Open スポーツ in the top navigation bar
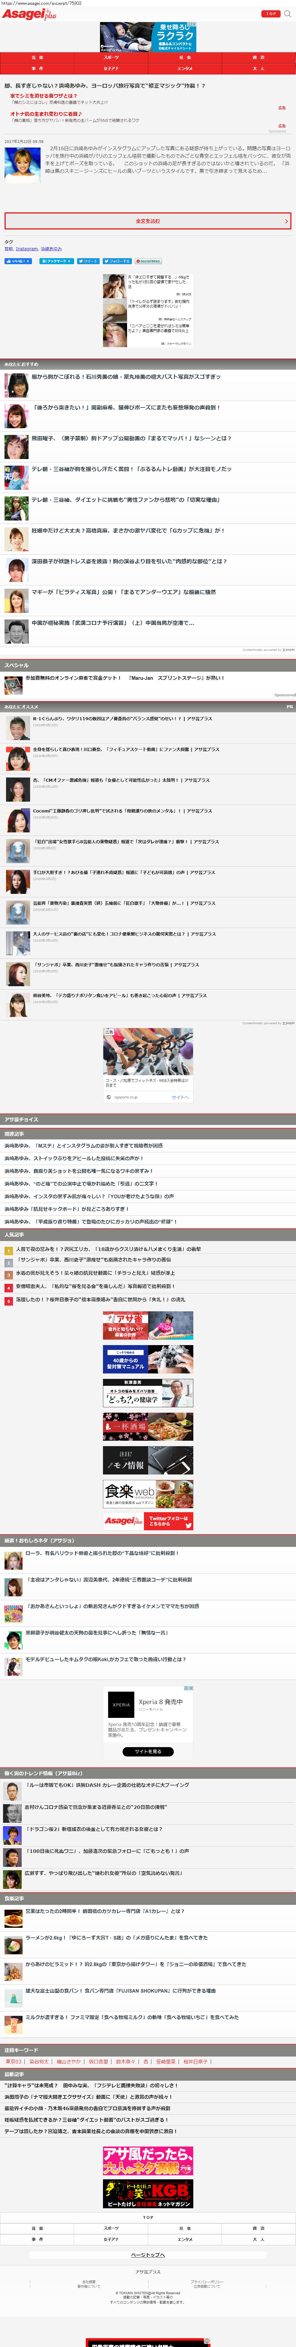Viewport: 296px width, 2347px height. [111, 57]
